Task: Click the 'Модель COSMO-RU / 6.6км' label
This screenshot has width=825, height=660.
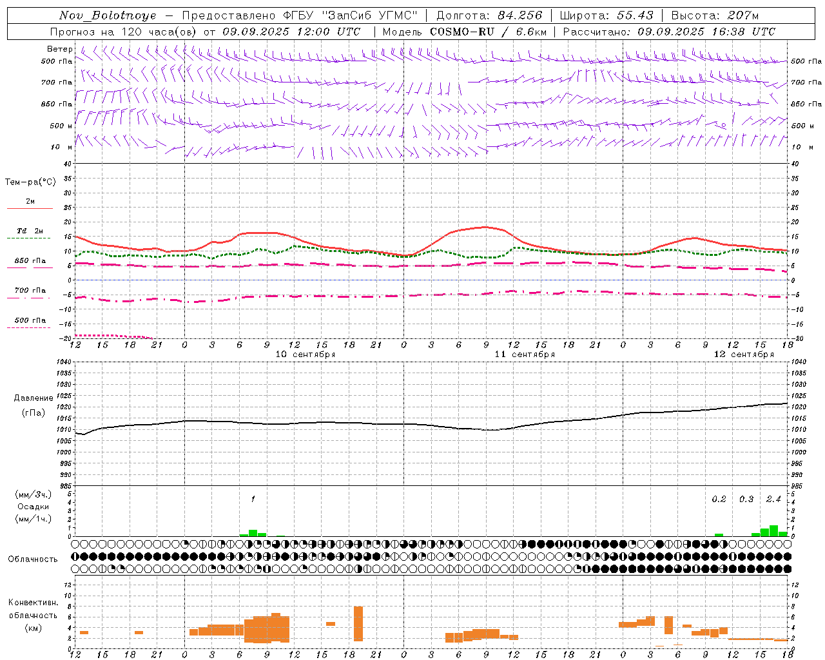Action: (465, 32)
